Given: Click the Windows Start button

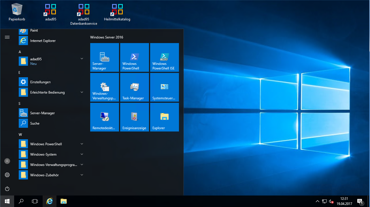Looking at the screenshot, I should pyautogui.click(x=7, y=201).
